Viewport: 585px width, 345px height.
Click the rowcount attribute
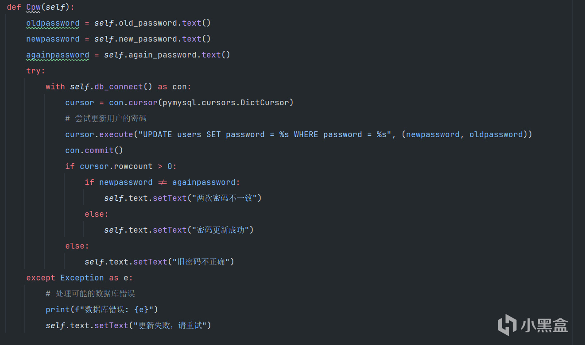coord(133,166)
